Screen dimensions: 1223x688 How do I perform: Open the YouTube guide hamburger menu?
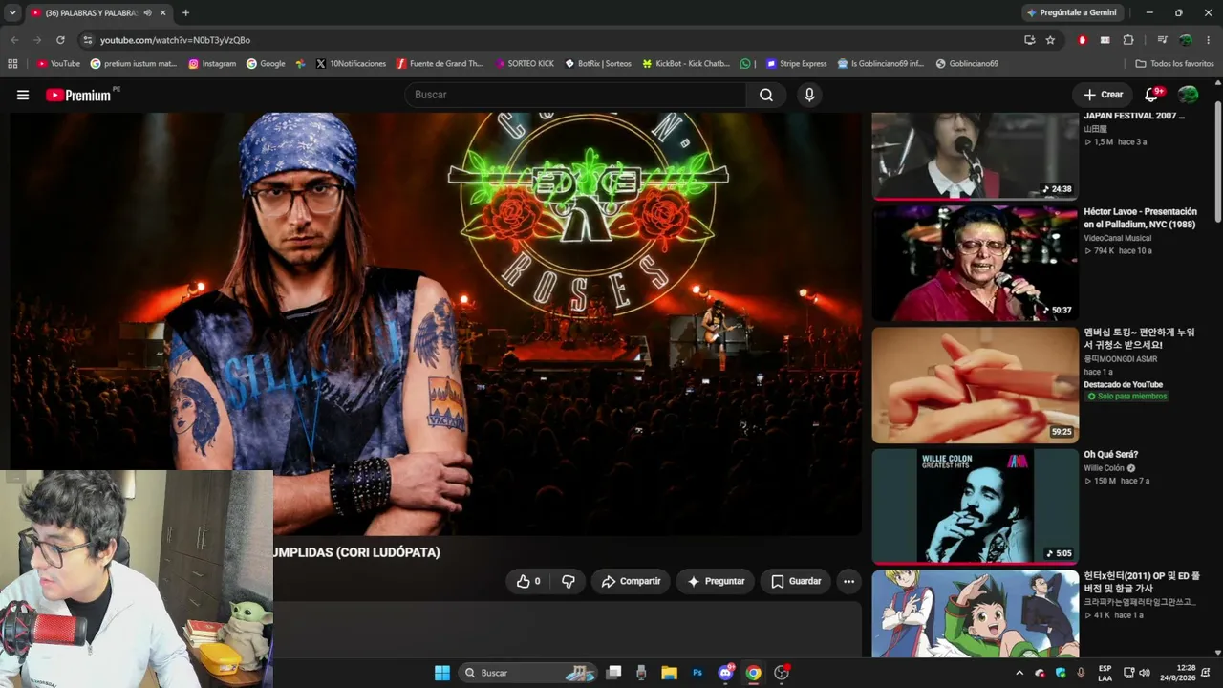tap(23, 95)
